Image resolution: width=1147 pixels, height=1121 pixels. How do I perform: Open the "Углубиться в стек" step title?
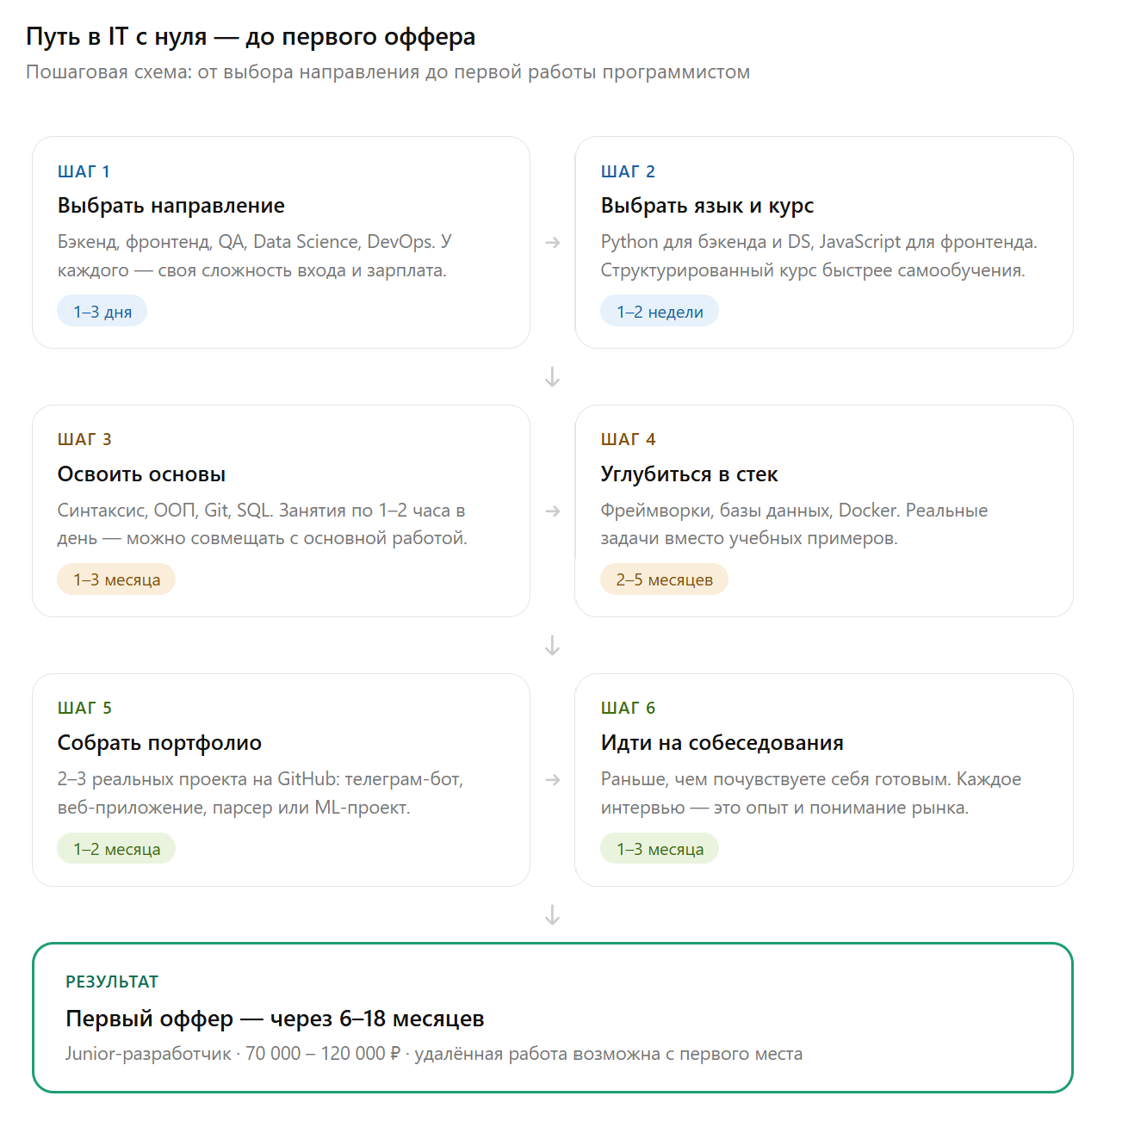689,474
